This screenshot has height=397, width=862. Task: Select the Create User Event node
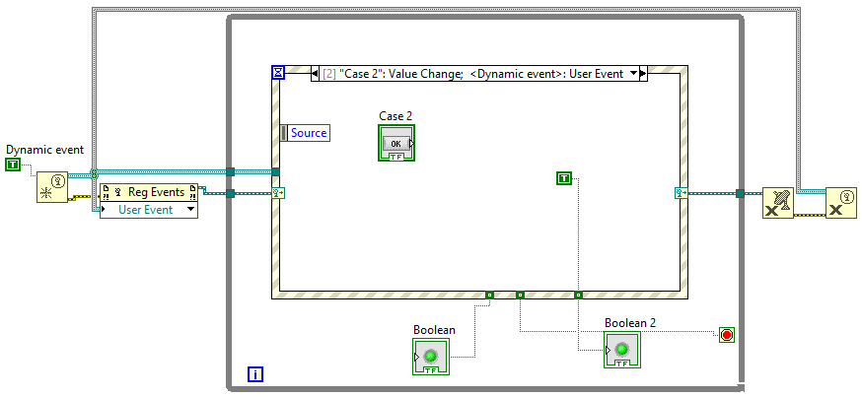[x=52, y=187]
